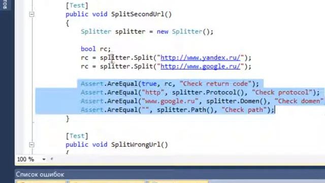Collapse the SplitWrongUrl method outline
325x183 pixels.
pyautogui.click(x=31, y=144)
